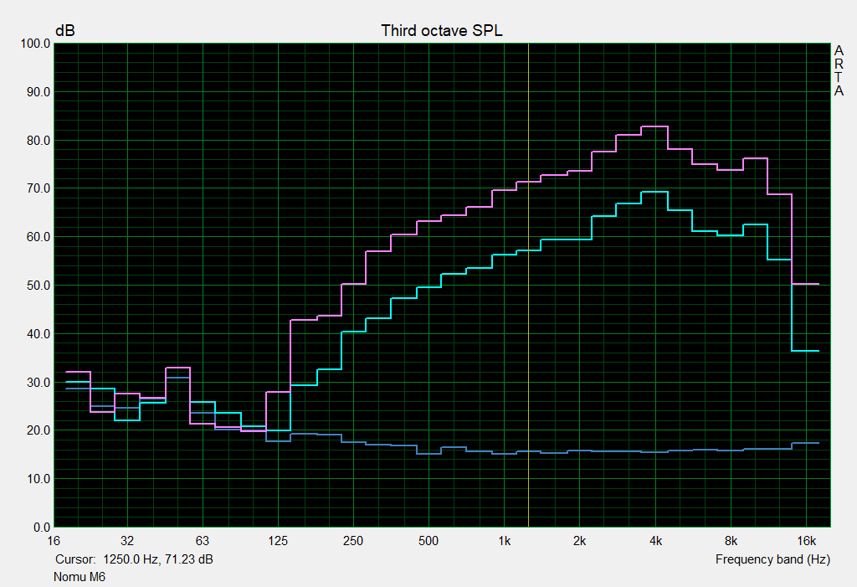
Task: Click the 0.0 dB axis value
Action: click(x=42, y=528)
